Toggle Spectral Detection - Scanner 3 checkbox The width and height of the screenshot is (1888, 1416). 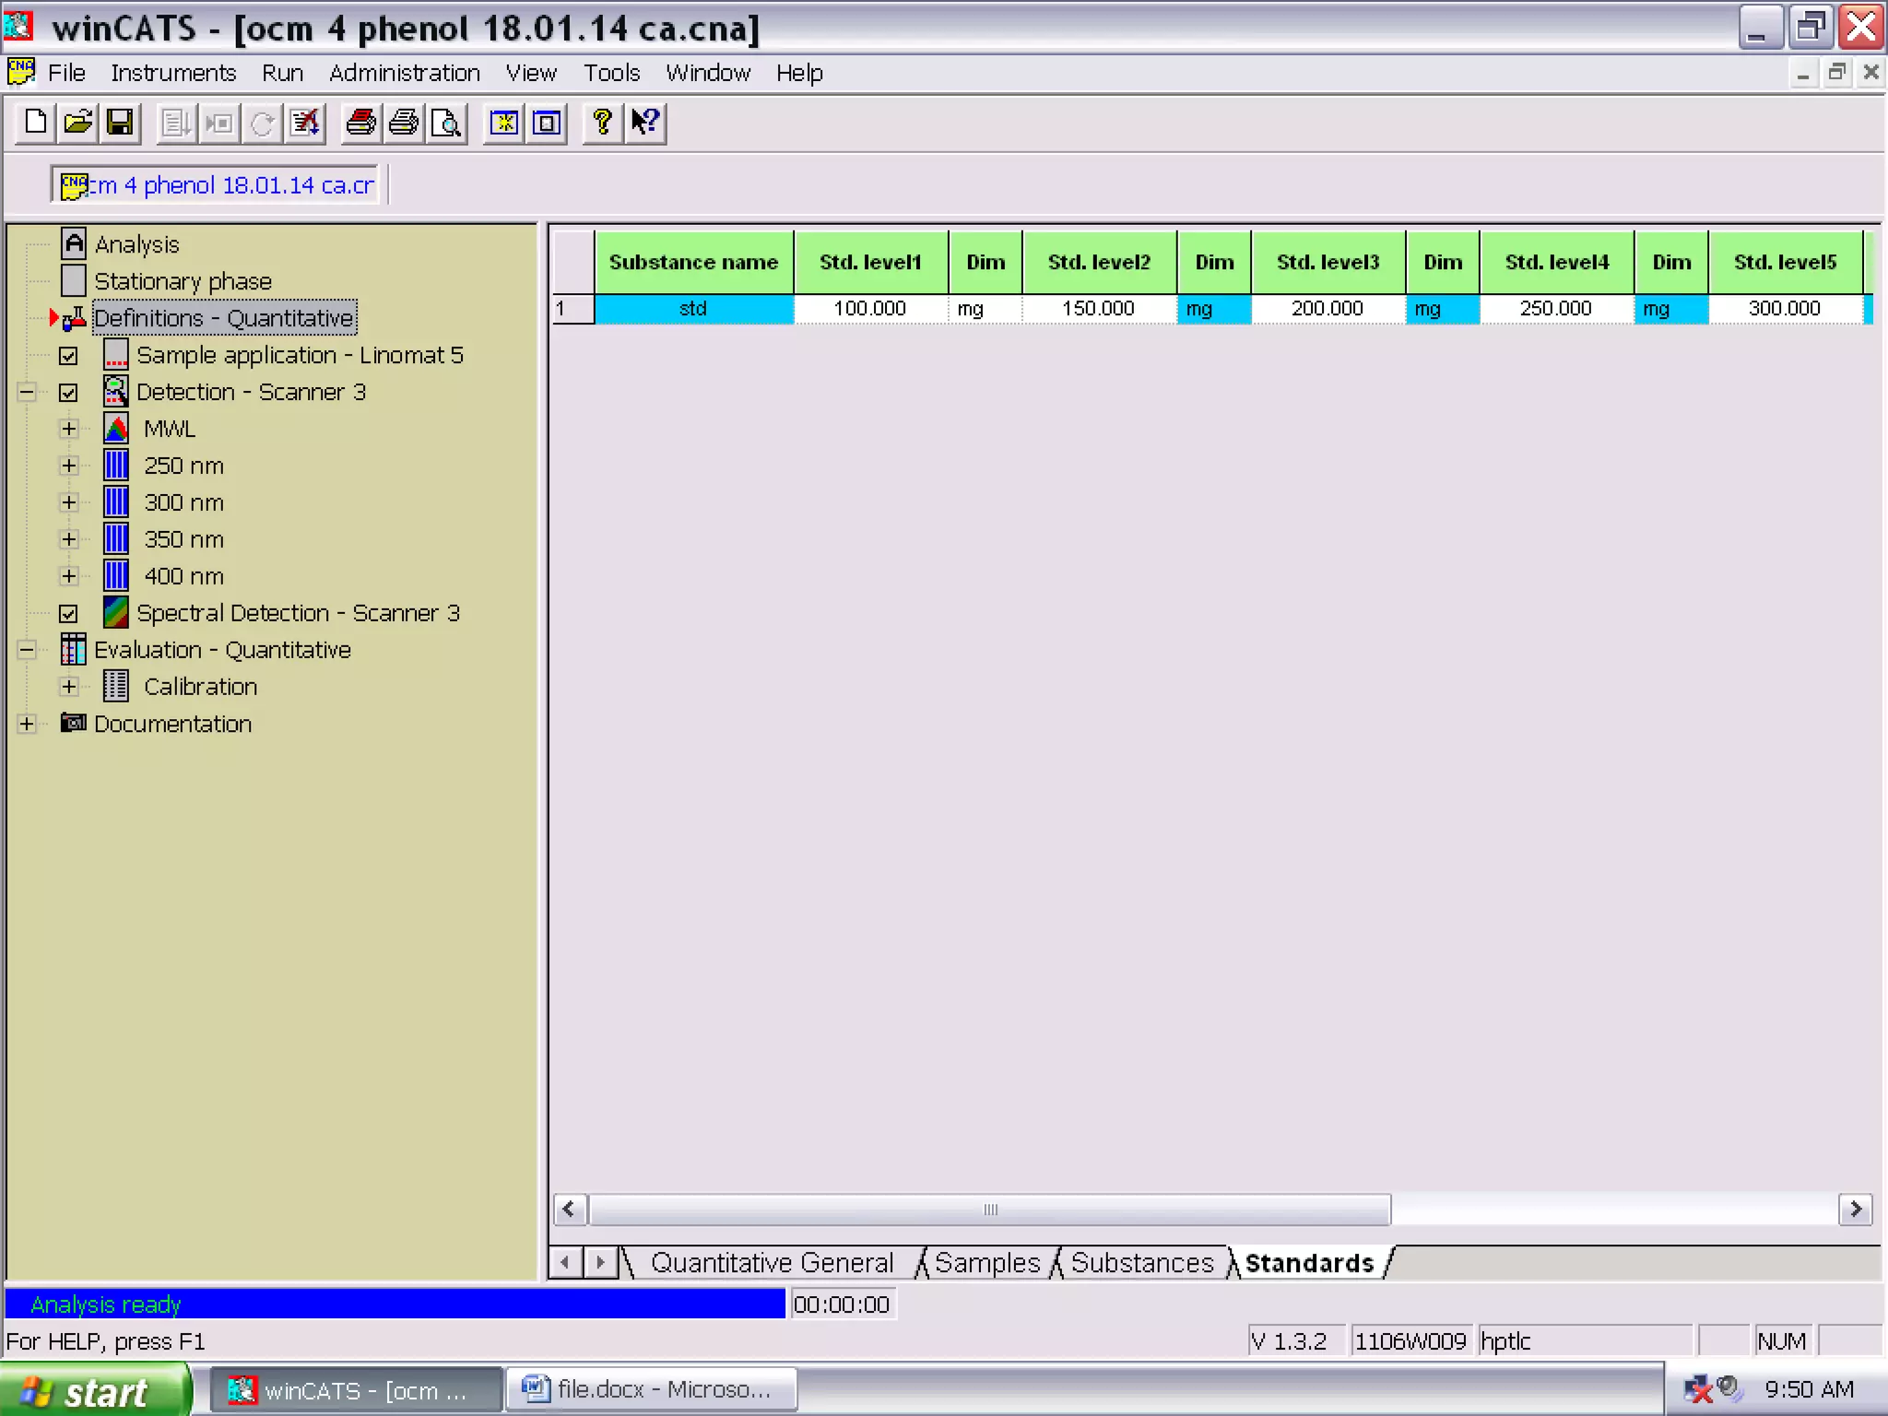[x=68, y=614]
